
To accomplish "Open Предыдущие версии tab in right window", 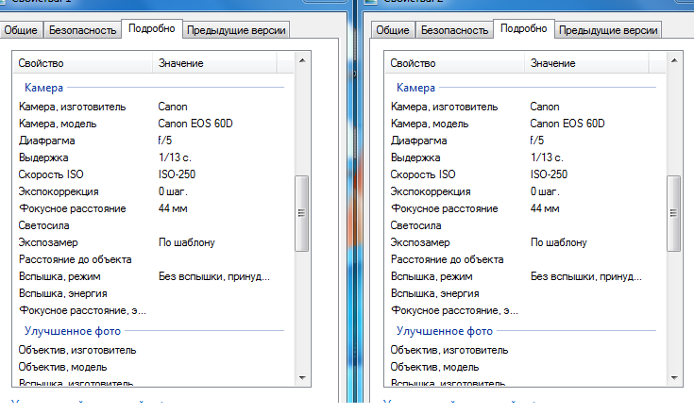I will [609, 30].
